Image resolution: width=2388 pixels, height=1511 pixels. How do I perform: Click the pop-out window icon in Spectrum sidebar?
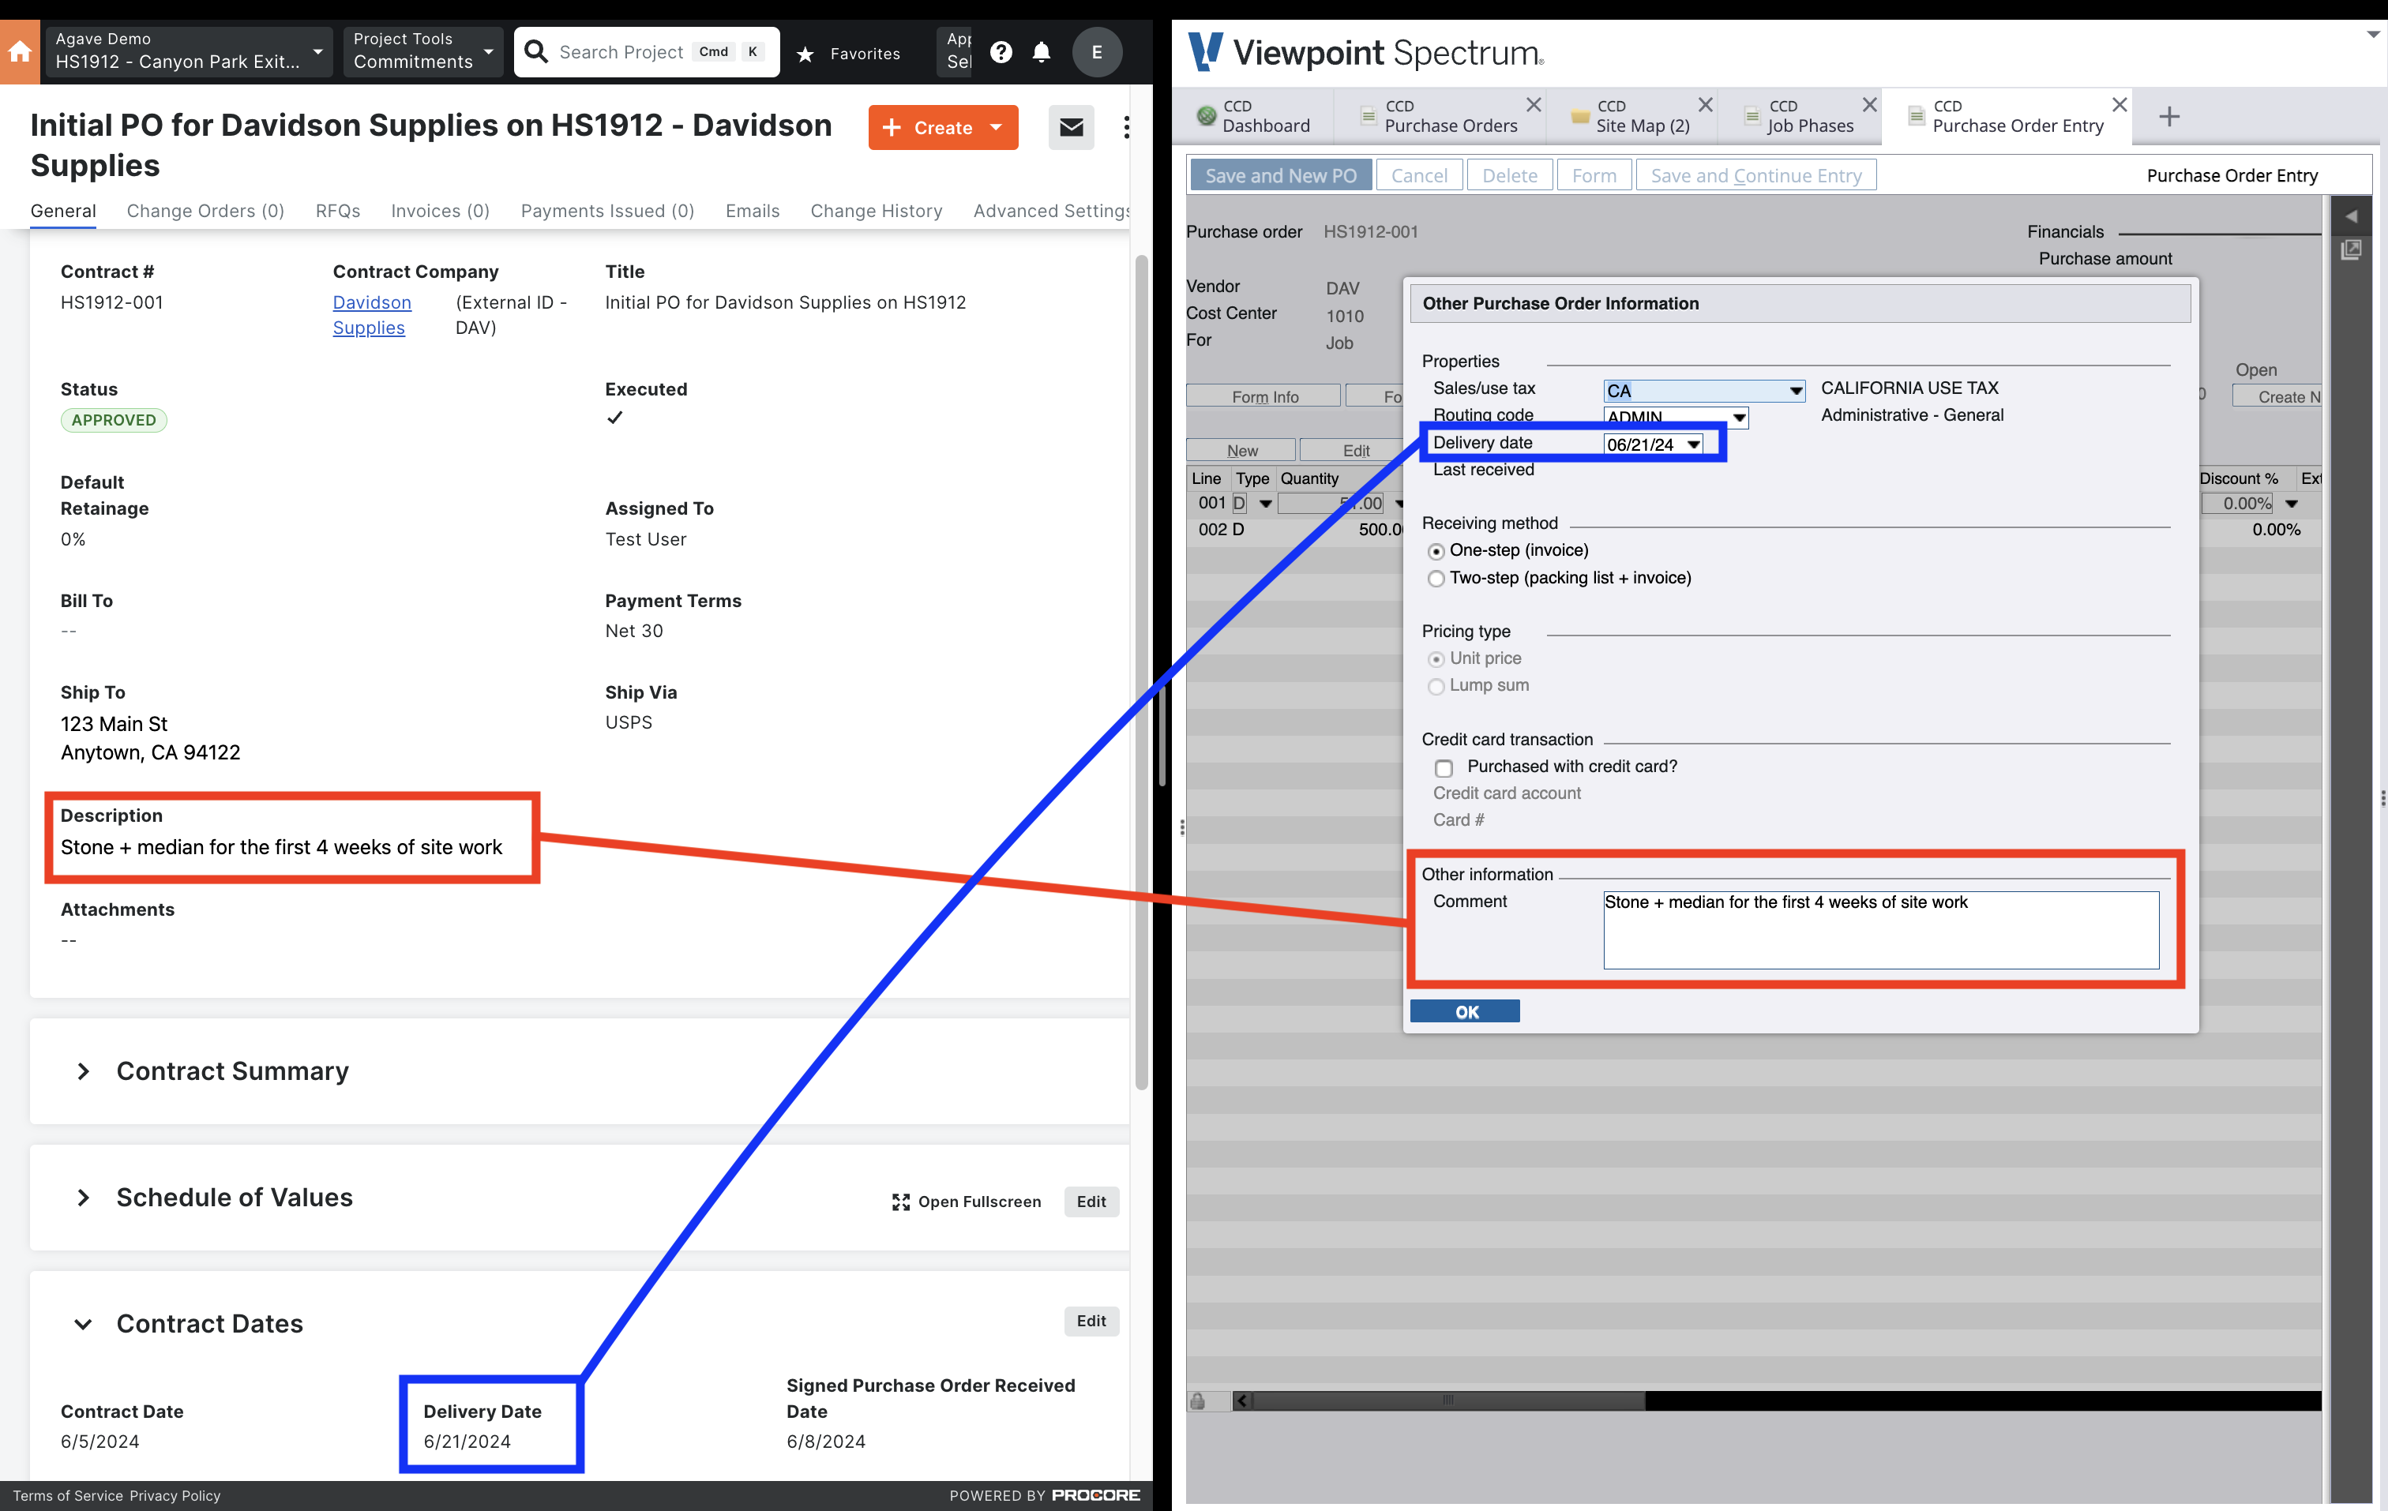pos(2350,249)
